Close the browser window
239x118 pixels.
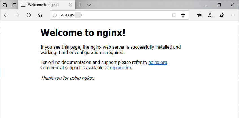(232, 5)
